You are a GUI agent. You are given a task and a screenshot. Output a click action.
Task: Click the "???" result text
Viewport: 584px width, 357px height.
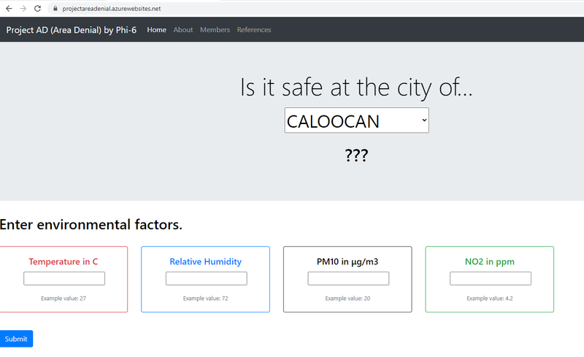pos(356,155)
